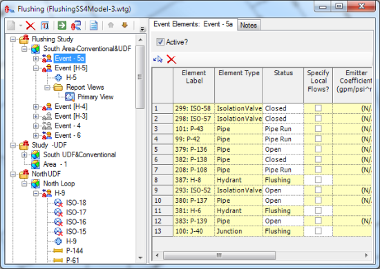Image resolution: width=380 pixels, height=269 pixels.
Task: Click the ISO-18 valve icon
Action: 59,203
